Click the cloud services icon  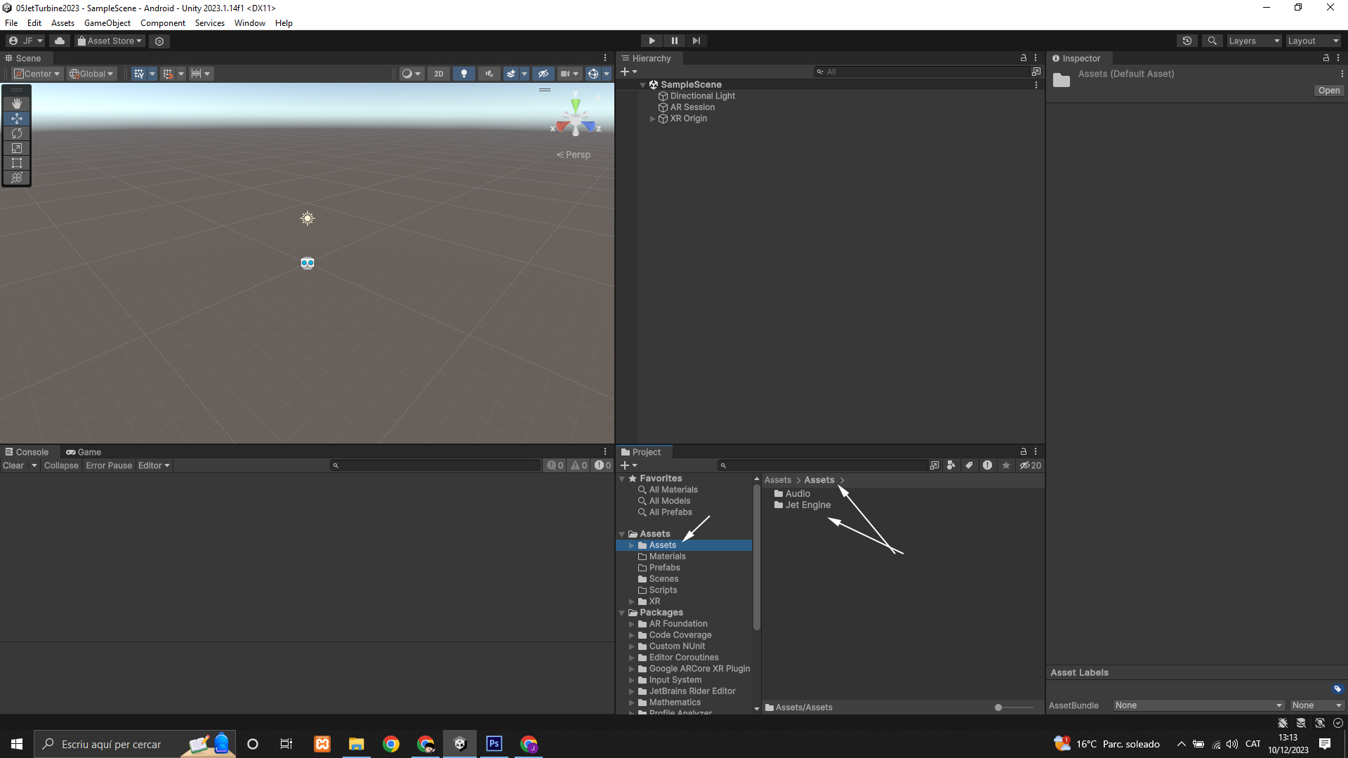coord(60,41)
